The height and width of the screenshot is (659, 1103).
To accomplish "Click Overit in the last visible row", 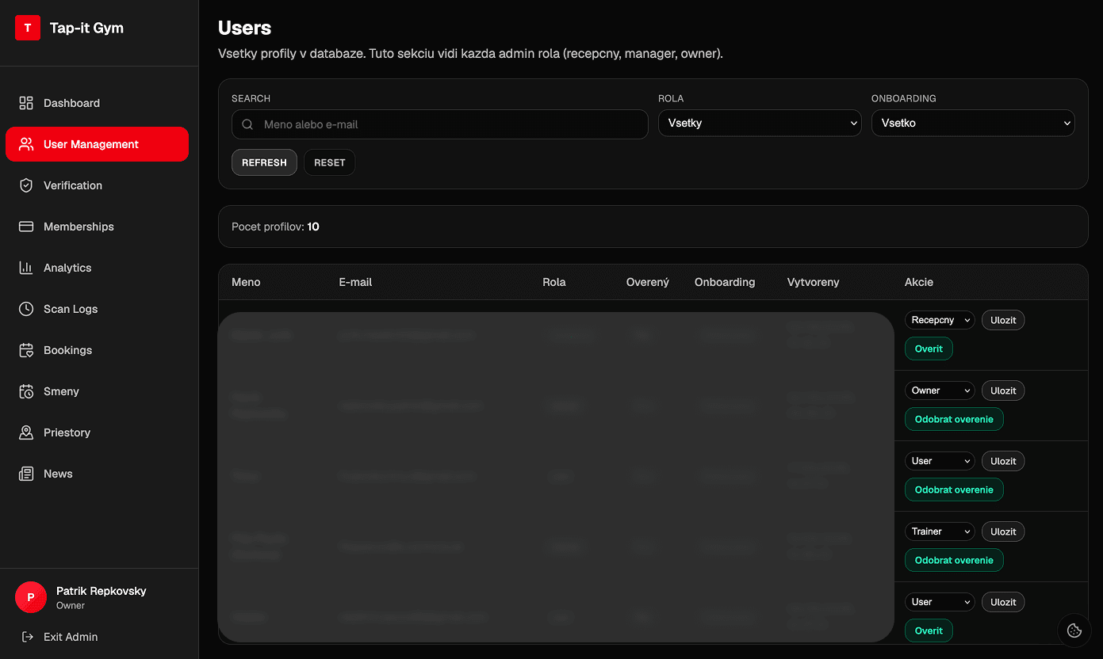I will 929,630.
